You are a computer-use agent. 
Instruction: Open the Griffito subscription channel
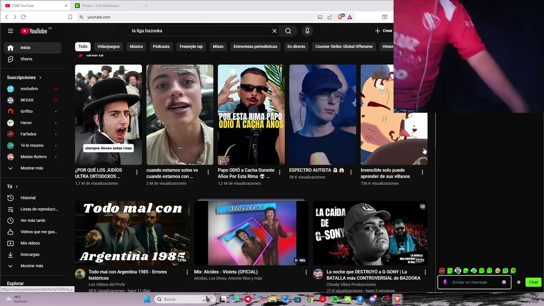(32, 111)
